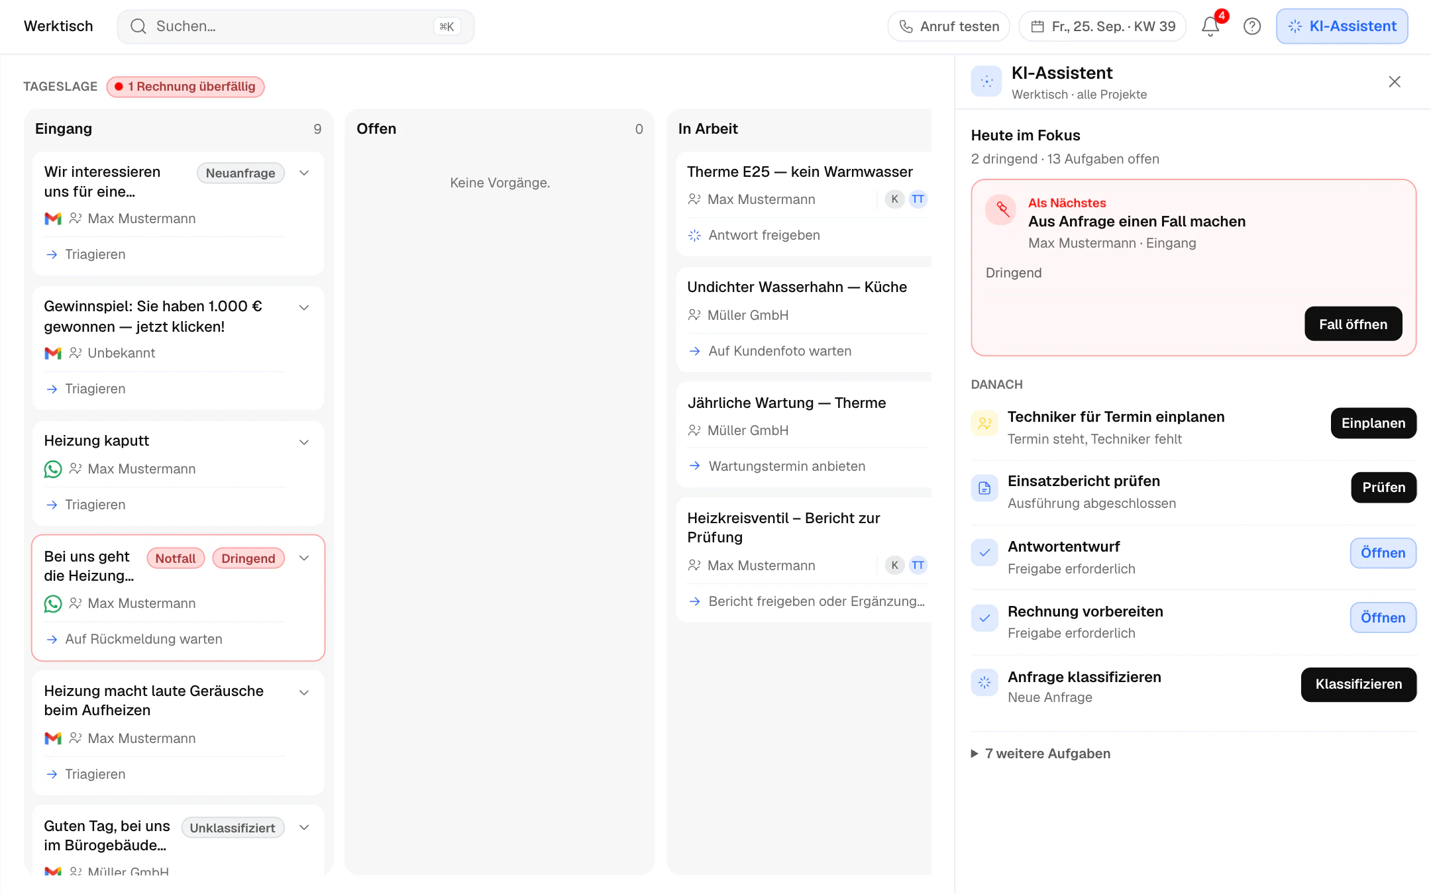Click 'Anruf testen' button

click(949, 26)
